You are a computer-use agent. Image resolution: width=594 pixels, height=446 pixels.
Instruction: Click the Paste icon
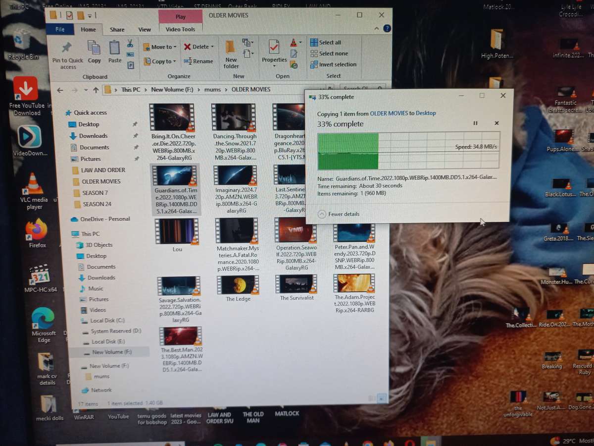(114, 48)
